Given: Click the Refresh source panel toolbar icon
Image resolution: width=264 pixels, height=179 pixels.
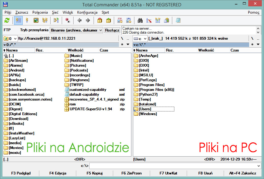Looking at the screenshot, I should (7, 20).
